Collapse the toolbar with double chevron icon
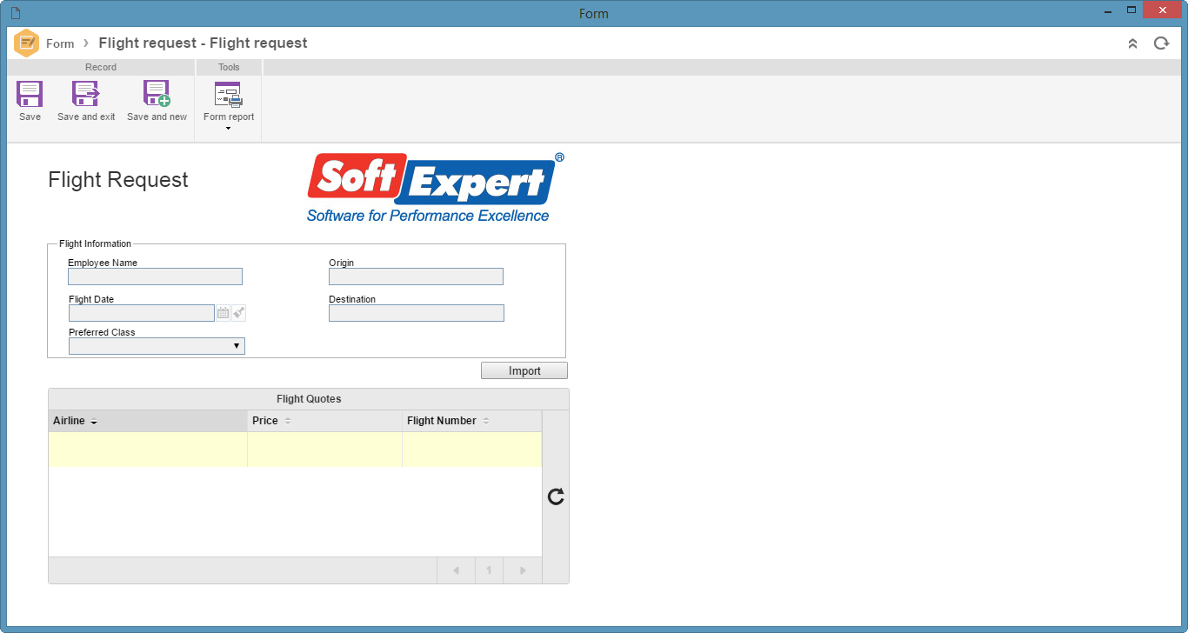 tap(1132, 43)
